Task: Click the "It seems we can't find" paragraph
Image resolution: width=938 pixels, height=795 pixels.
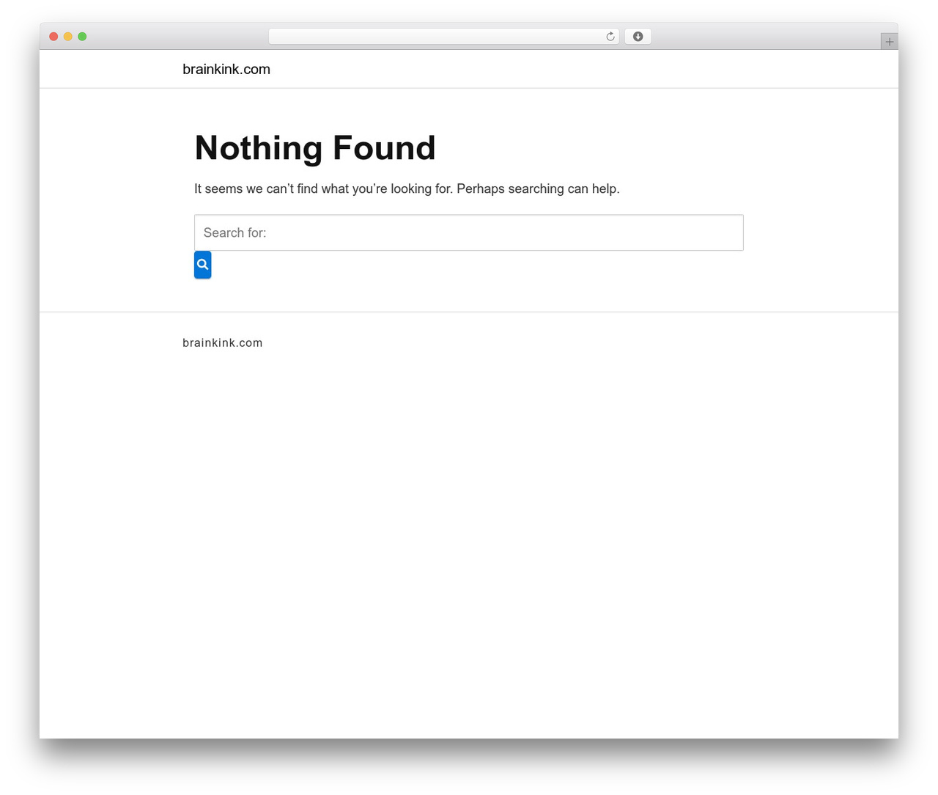Action: tap(407, 188)
